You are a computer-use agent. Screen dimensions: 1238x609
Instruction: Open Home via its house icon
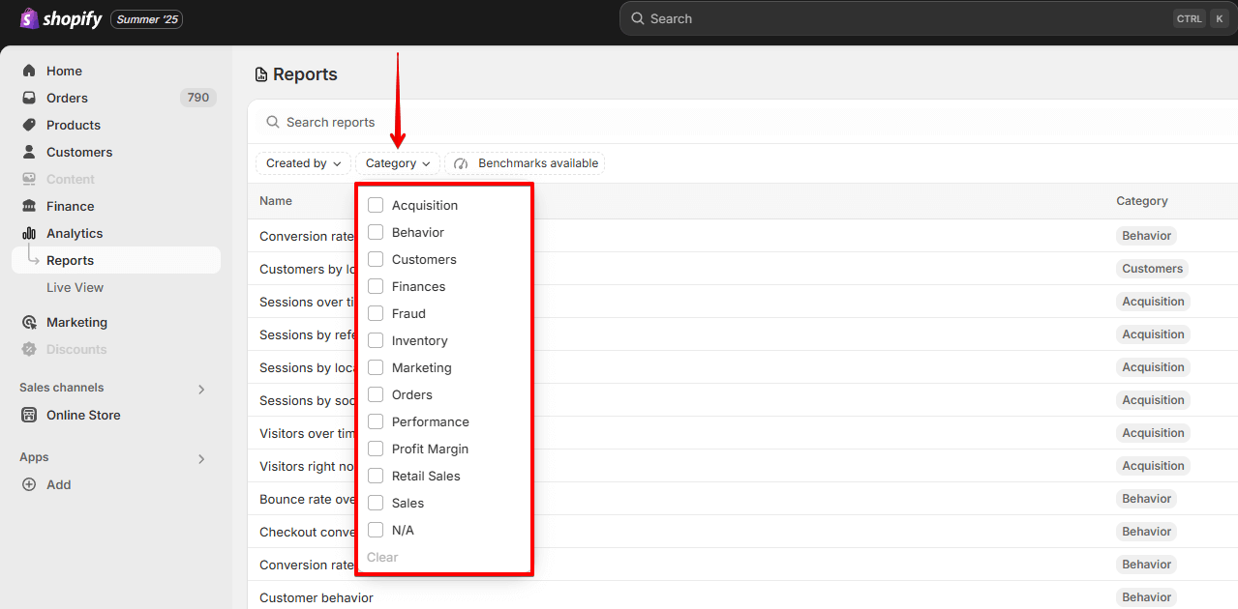29,71
